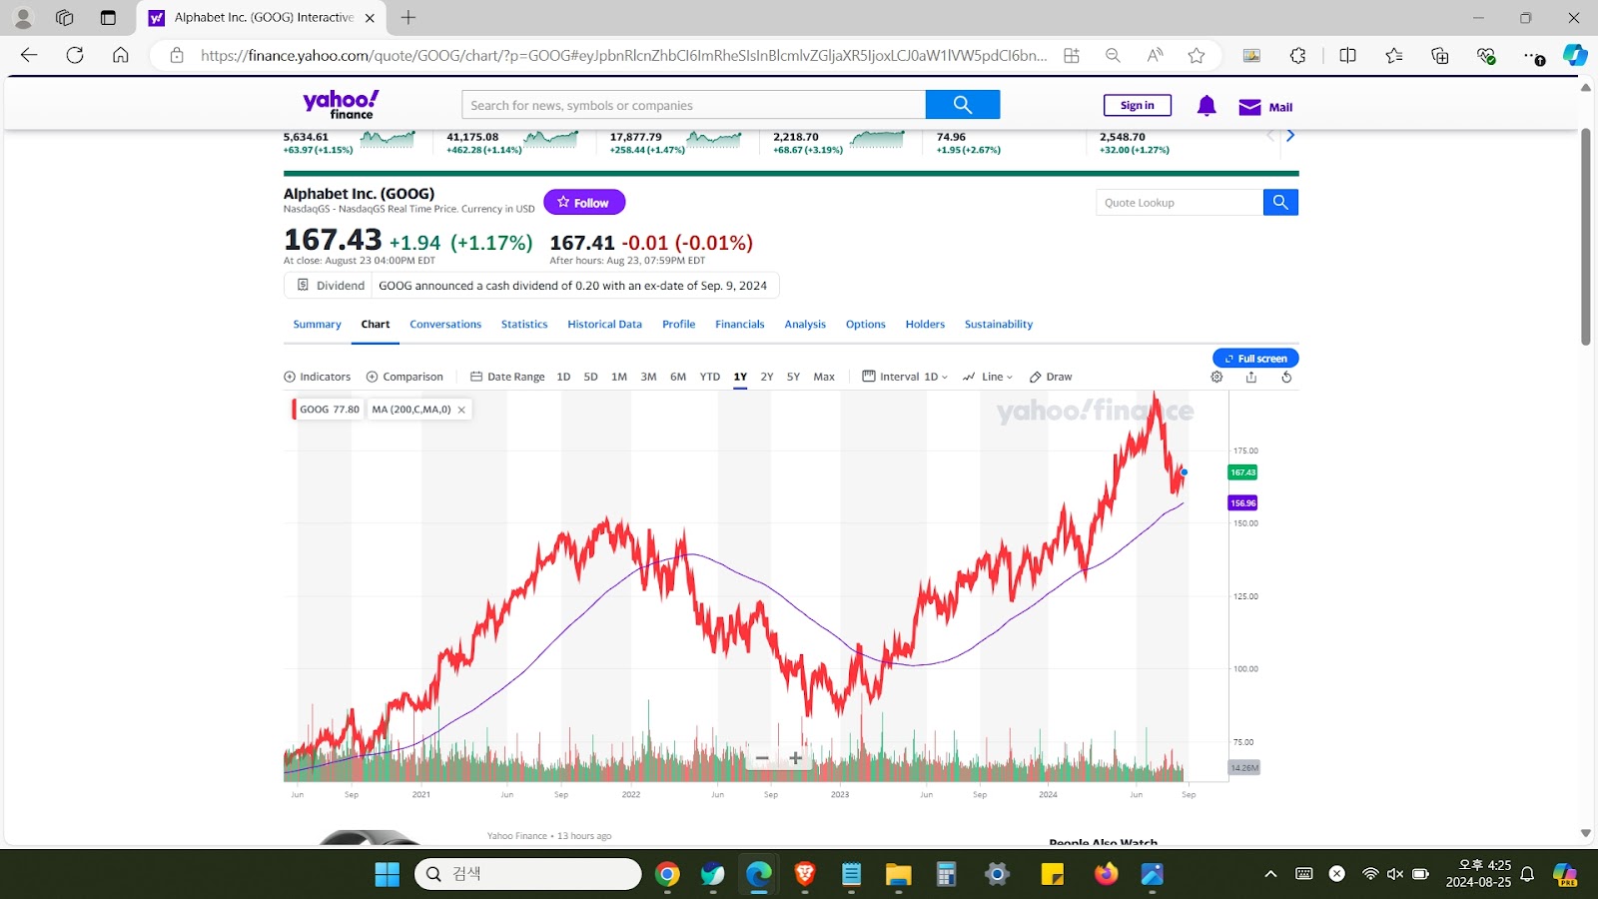Reset the chart with the undo arrow
1598x899 pixels.
(x=1286, y=377)
